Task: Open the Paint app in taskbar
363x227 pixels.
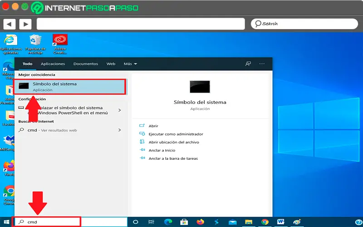Action: click(x=297, y=222)
